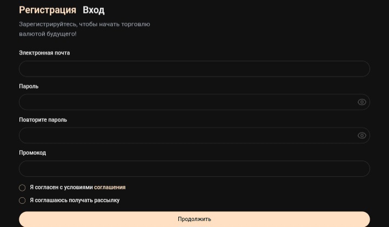The height and width of the screenshot is (227, 389).
Task: Show password in the Пароль field
Action: click(x=361, y=102)
